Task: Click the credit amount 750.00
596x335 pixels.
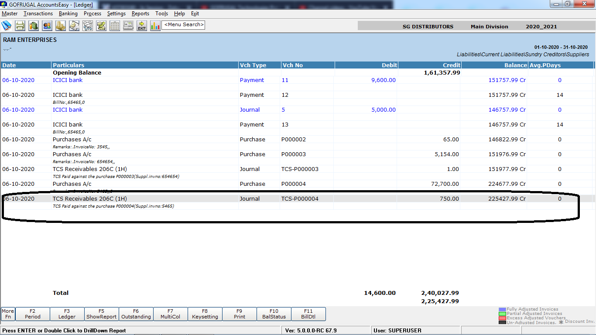Action: tap(449, 199)
